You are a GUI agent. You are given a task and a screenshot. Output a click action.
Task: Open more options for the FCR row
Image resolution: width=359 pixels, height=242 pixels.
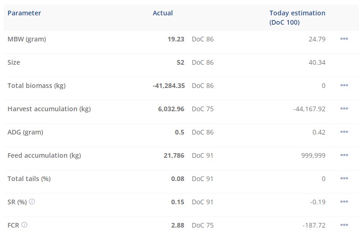point(345,225)
